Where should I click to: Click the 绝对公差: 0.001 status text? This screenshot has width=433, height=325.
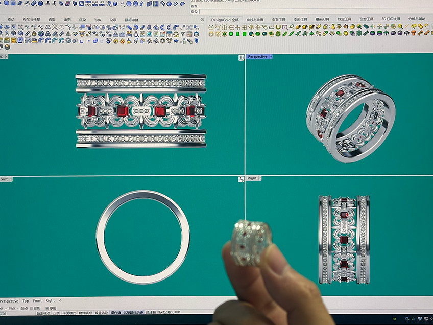click(x=169, y=312)
